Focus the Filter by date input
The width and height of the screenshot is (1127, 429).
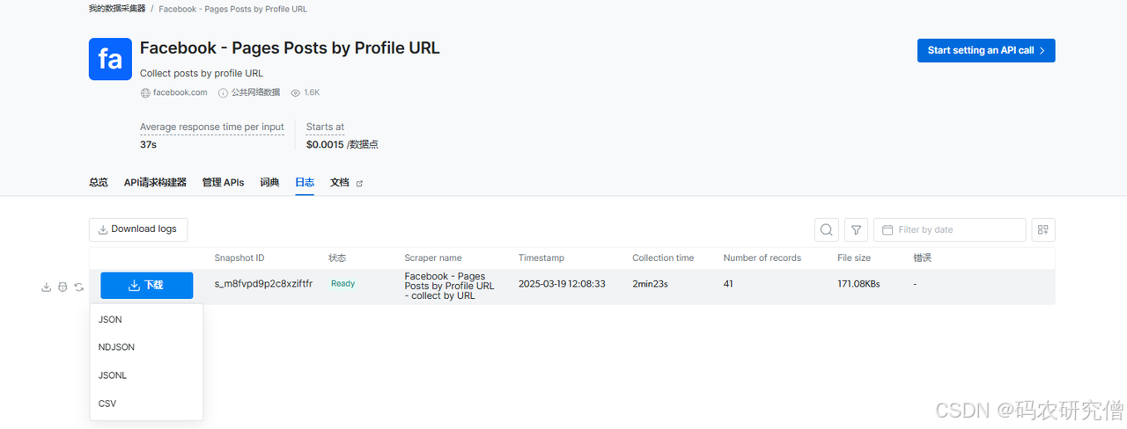[949, 229]
